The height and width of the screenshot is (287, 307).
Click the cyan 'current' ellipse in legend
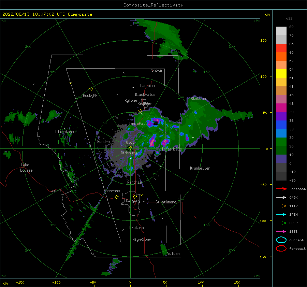coord(281,240)
